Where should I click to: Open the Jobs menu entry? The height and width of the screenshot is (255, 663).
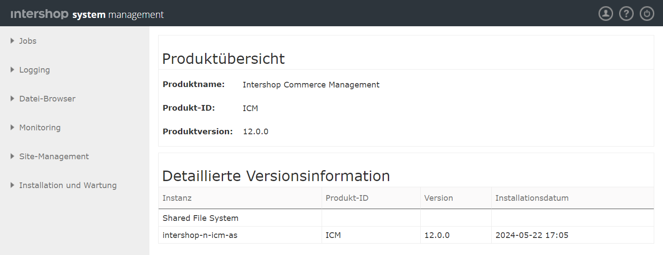point(28,41)
